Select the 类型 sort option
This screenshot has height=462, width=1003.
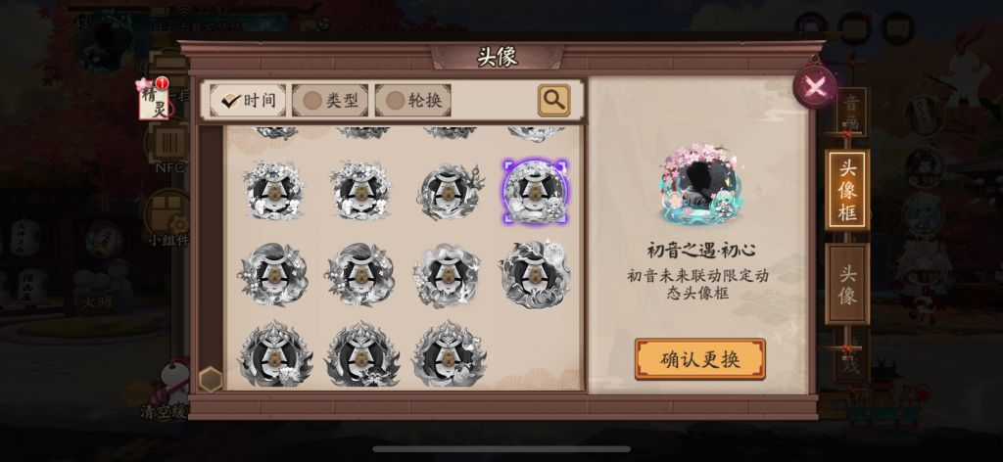330,100
